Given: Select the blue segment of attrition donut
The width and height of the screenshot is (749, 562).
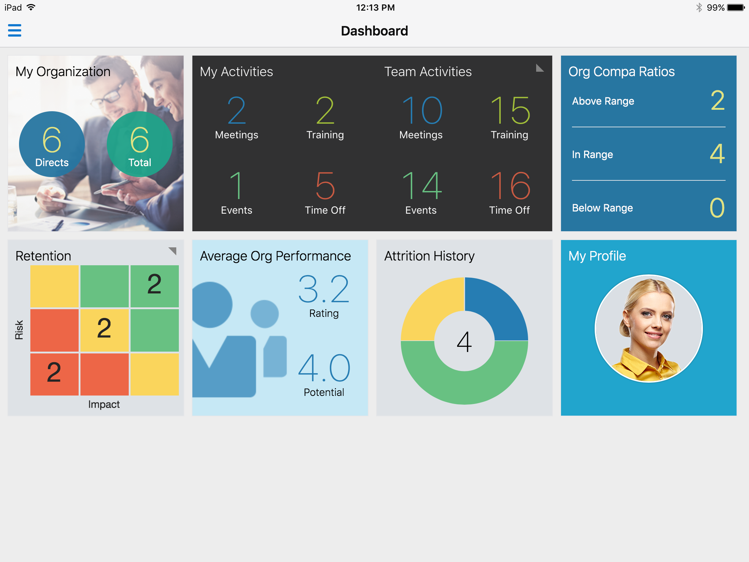Looking at the screenshot, I should point(497,307).
